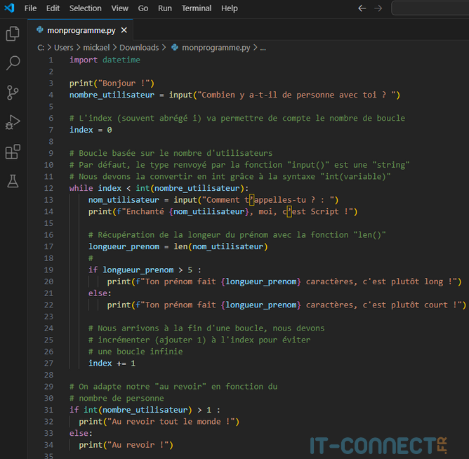Click the Go Forward arrow
469x459 pixels.
click(378, 8)
